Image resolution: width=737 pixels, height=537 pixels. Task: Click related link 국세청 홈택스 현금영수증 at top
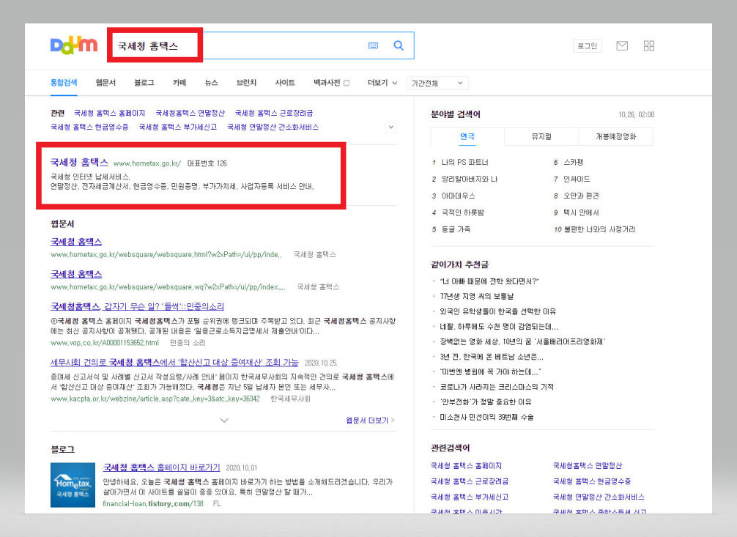pyautogui.click(x=89, y=127)
